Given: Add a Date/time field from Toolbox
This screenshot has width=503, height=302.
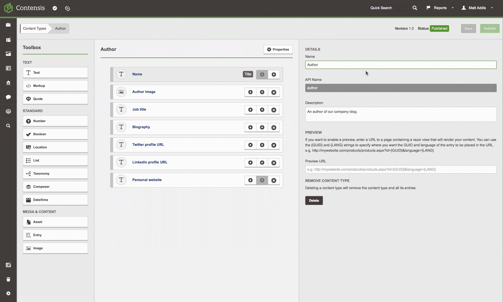Looking at the screenshot, I should (55, 200).
